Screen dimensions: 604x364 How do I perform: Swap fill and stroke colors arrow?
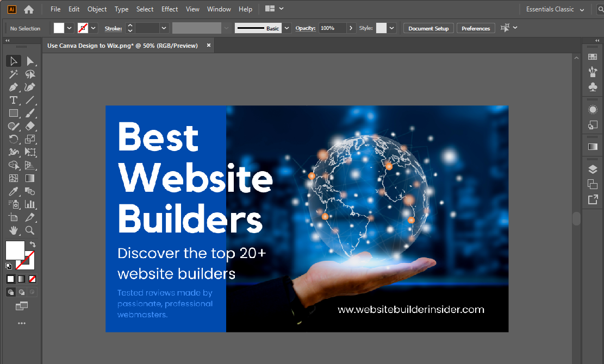coord(33,244)
